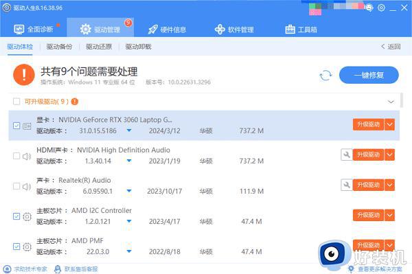Open the 全面诊断 tab
This screenshot has height=274, width=412.
(x=34, y=29)
